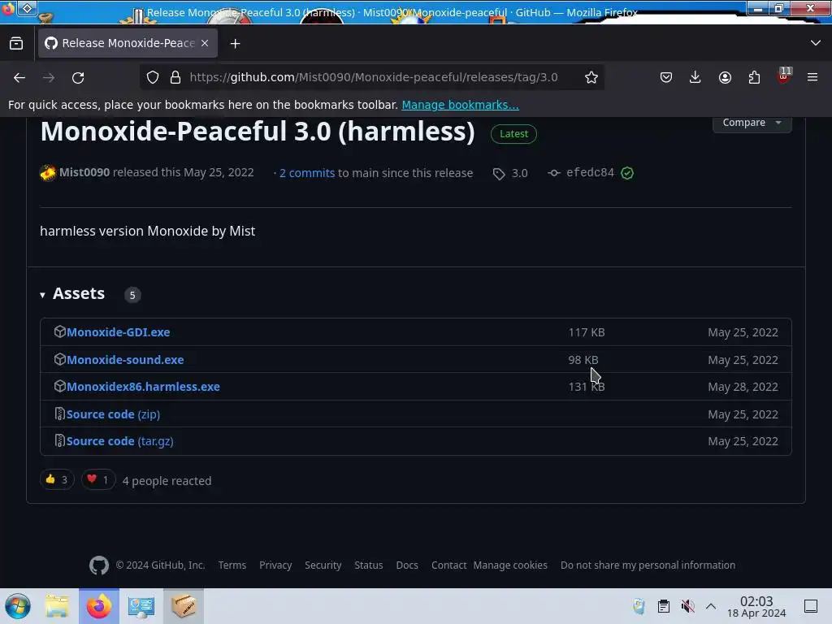Click the address bar URL field
Screen dimensions: 832x624
click(x=374, y=77)
